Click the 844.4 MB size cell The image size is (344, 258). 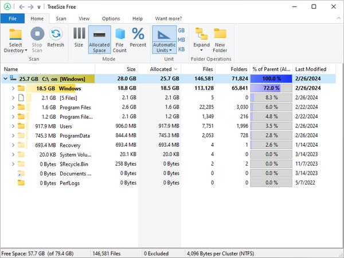point(126,135)
